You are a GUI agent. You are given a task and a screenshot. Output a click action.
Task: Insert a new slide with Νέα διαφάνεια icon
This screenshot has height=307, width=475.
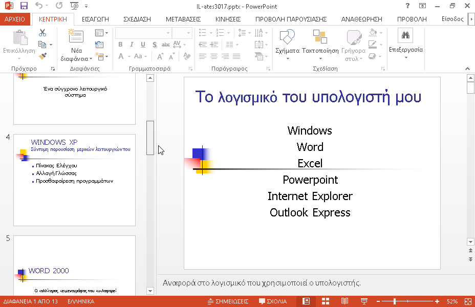click(76, 36)
